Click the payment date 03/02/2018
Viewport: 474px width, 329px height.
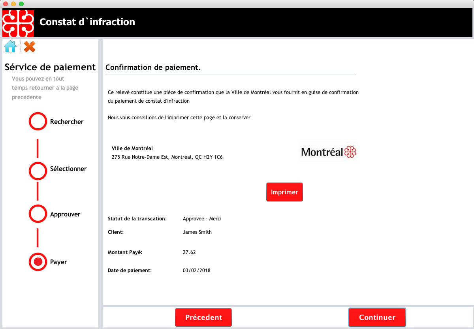tap(196, 271)
